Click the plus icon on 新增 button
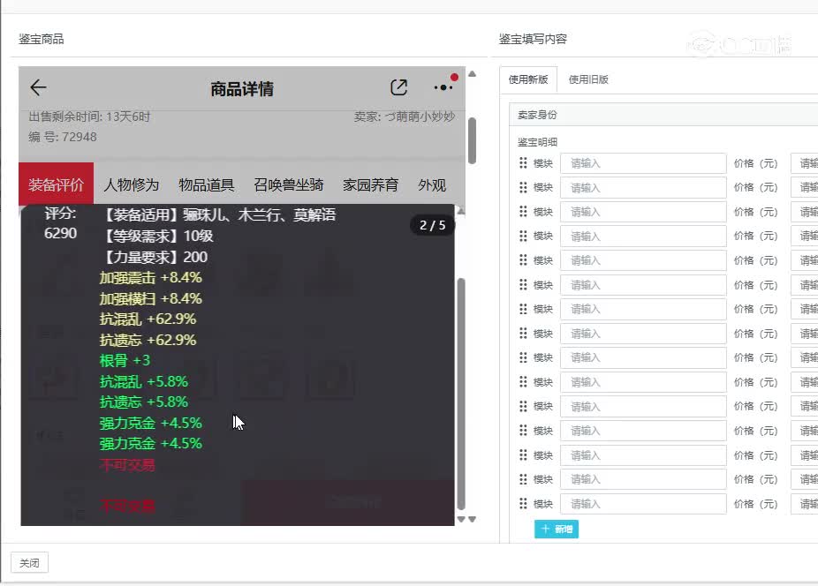The height and width of the screenshot is (586, 818). [545, 529]
